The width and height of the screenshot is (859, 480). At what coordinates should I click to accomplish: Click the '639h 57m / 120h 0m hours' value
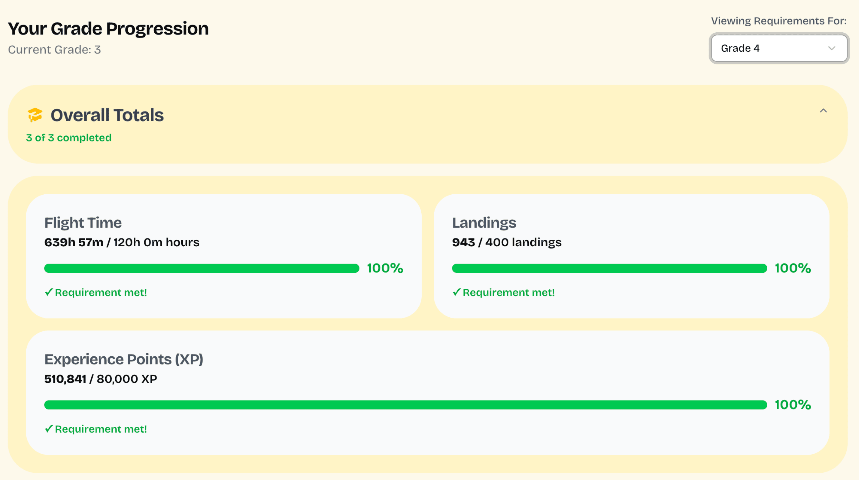122,242
